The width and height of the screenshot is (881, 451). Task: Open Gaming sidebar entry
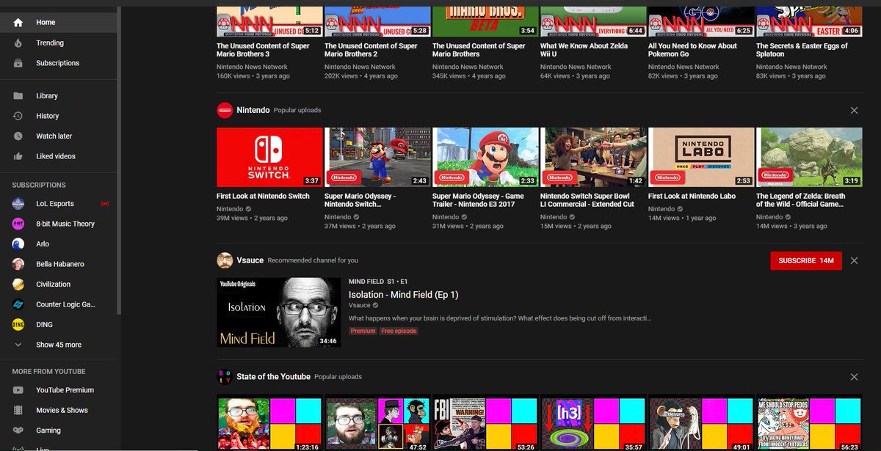(x=58, y=430)
